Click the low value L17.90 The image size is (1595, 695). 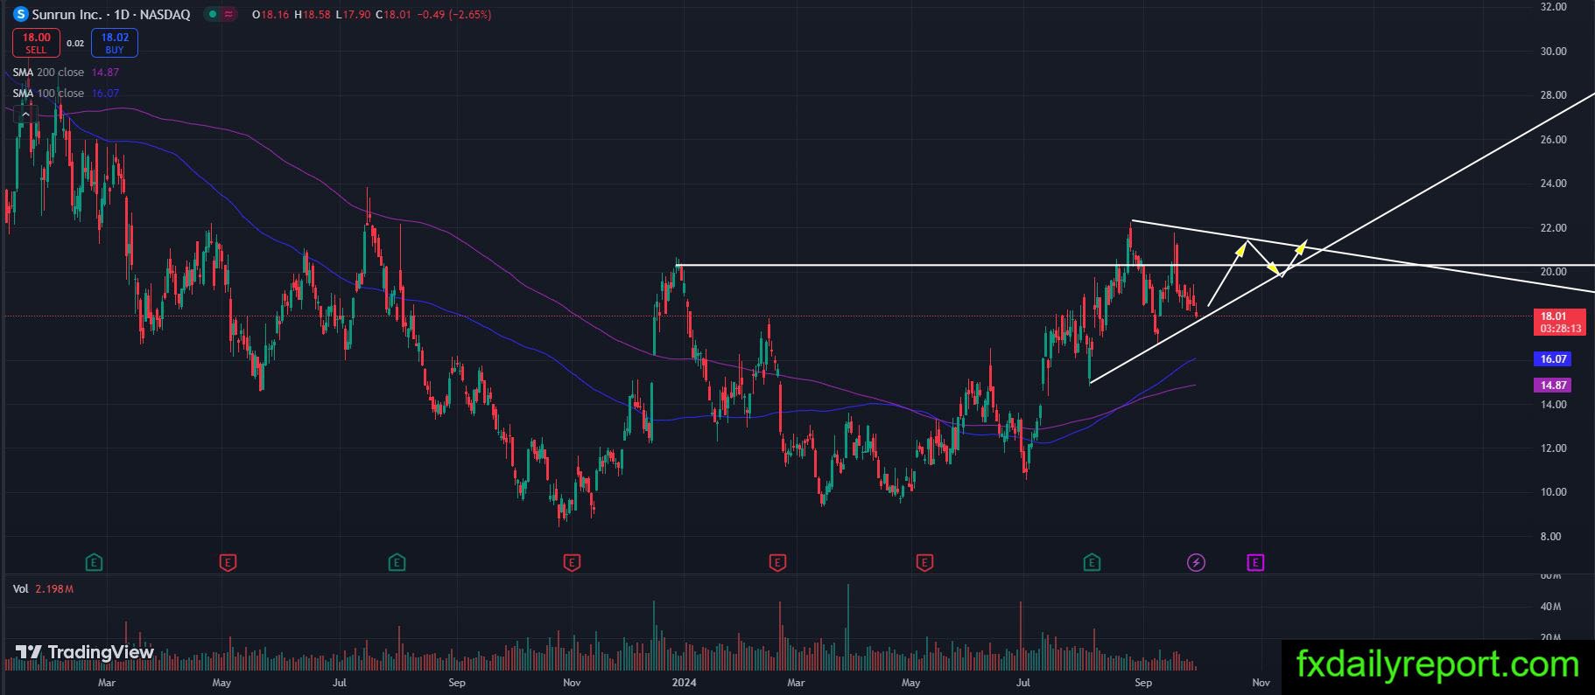click(x=354, y=15)
